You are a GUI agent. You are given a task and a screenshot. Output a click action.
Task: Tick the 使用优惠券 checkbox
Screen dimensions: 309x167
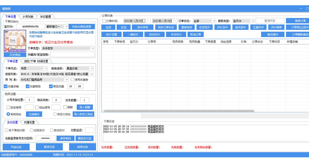click(x=73, y=80)
